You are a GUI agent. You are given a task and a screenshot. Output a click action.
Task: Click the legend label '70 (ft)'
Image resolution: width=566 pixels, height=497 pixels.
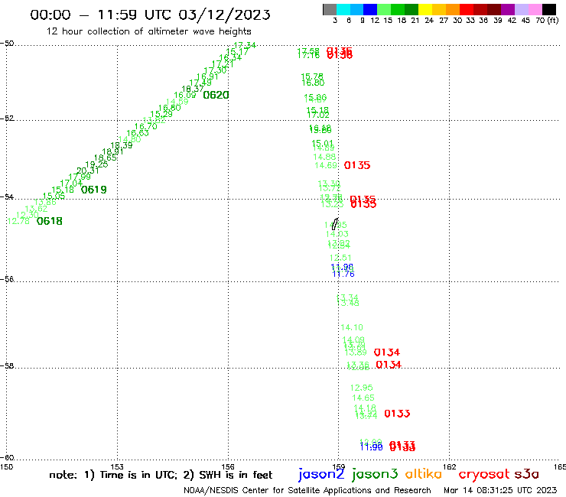[x=547, y=21]
